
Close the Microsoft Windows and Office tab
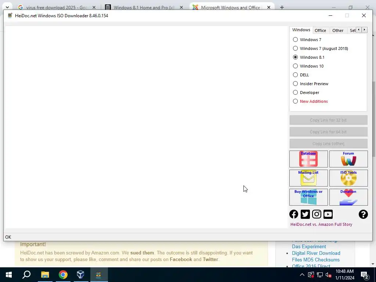(268, 7)
